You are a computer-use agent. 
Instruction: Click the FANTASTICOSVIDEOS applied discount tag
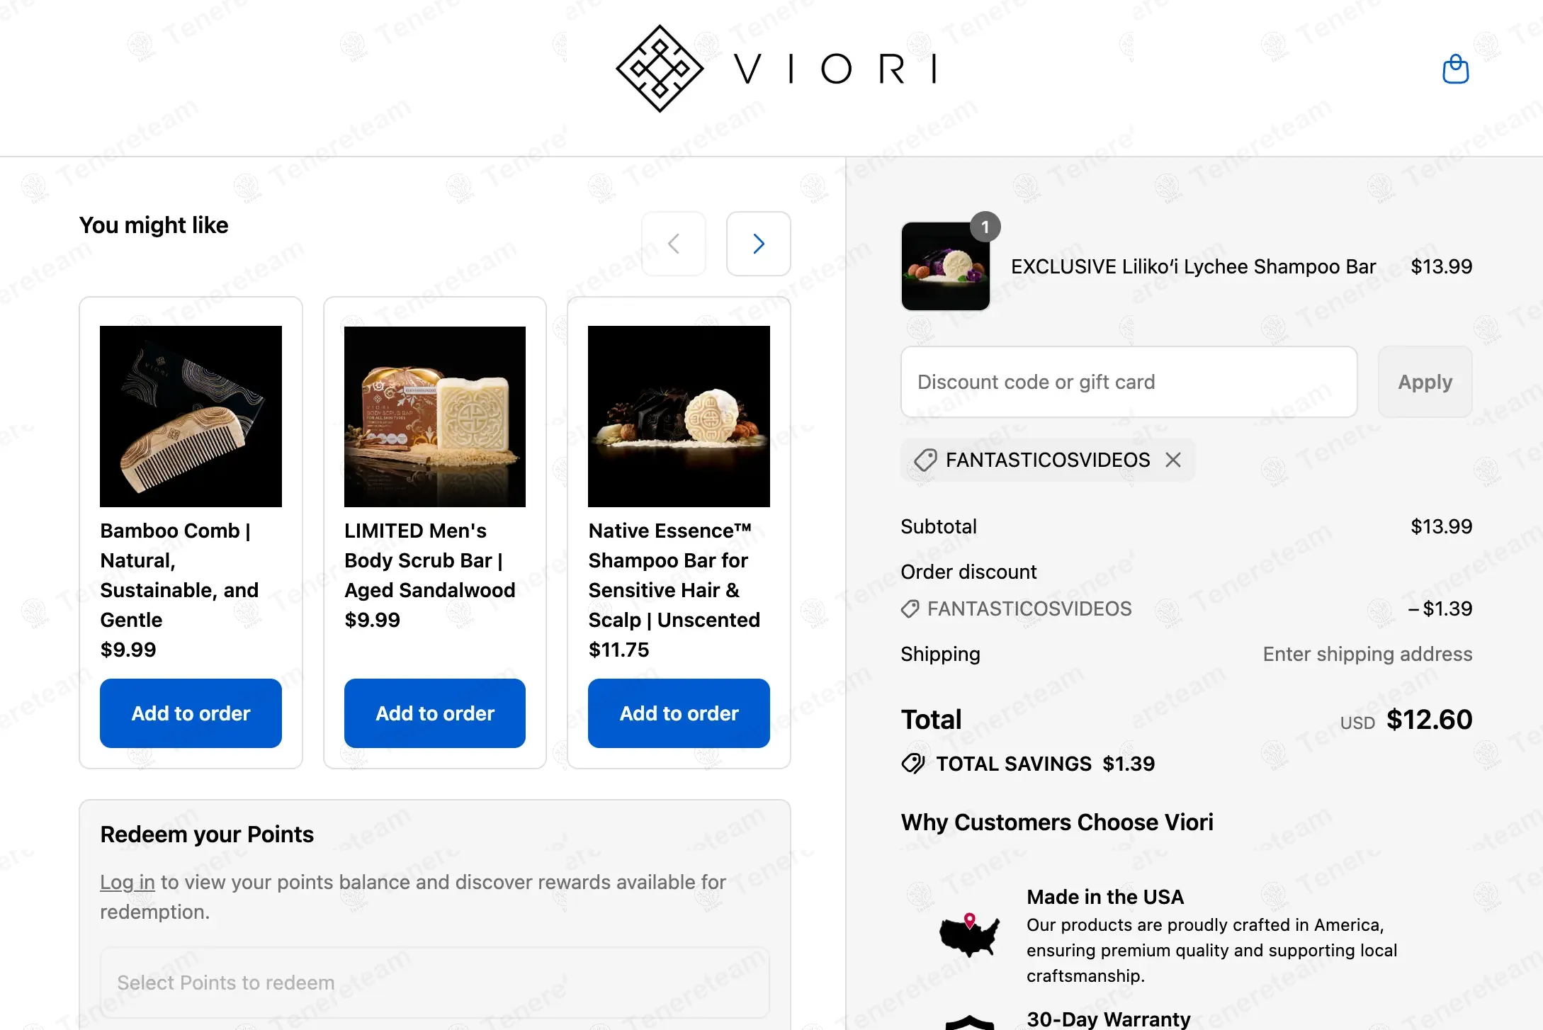coord(1047,460)
